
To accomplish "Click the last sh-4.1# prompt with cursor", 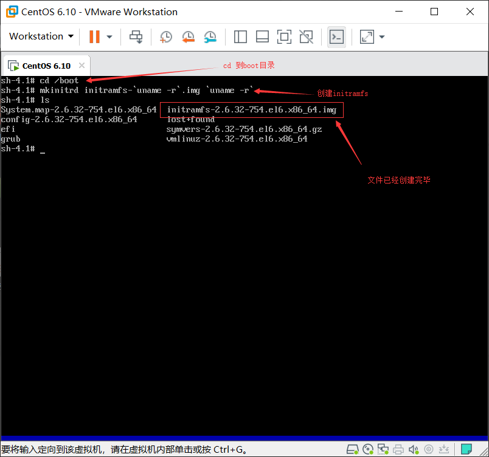I will coord(23,149).
